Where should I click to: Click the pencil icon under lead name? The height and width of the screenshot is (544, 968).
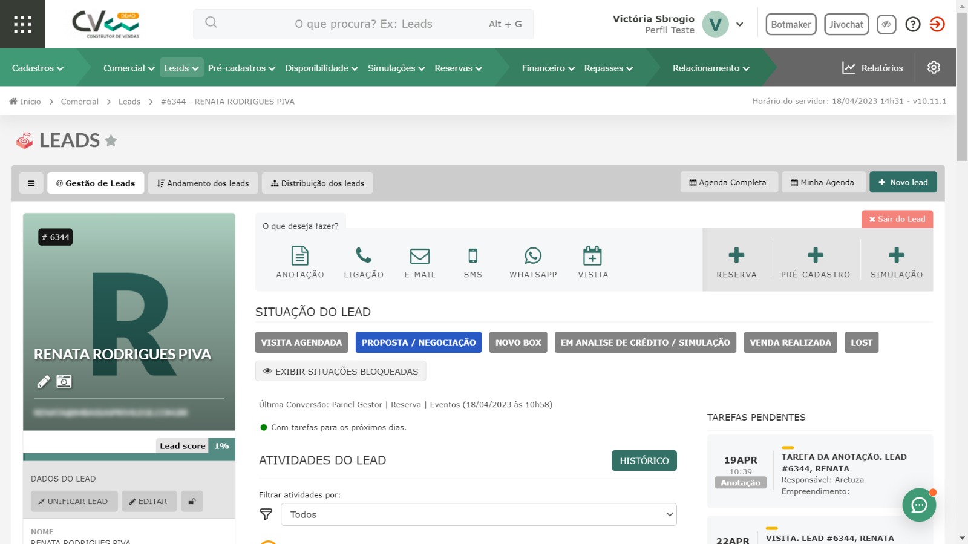[x=44, y=382]
